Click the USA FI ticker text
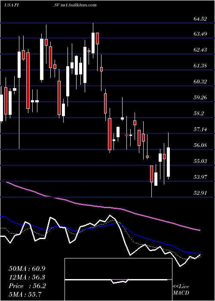Image resolution: width=215 pixels, height=301 pixels. (11, 5)
